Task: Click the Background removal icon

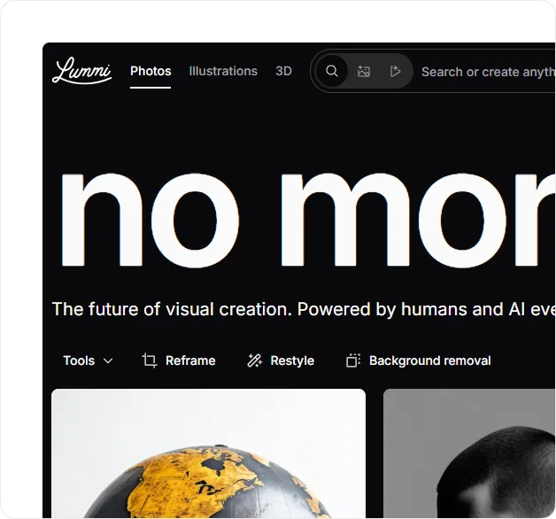Action: (353, 360)
